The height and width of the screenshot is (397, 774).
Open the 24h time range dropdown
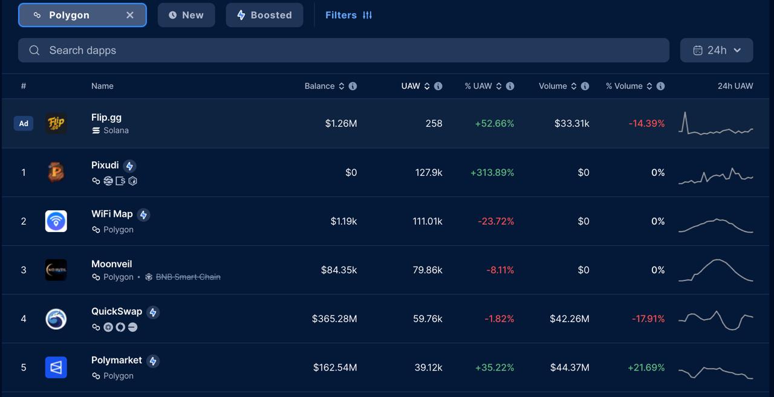717,50
